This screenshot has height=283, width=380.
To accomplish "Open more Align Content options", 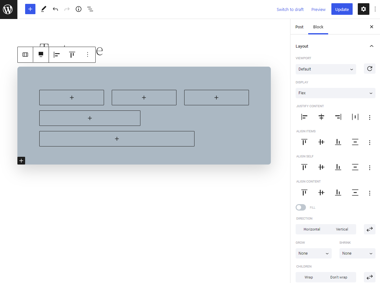I will pos(370,193).
